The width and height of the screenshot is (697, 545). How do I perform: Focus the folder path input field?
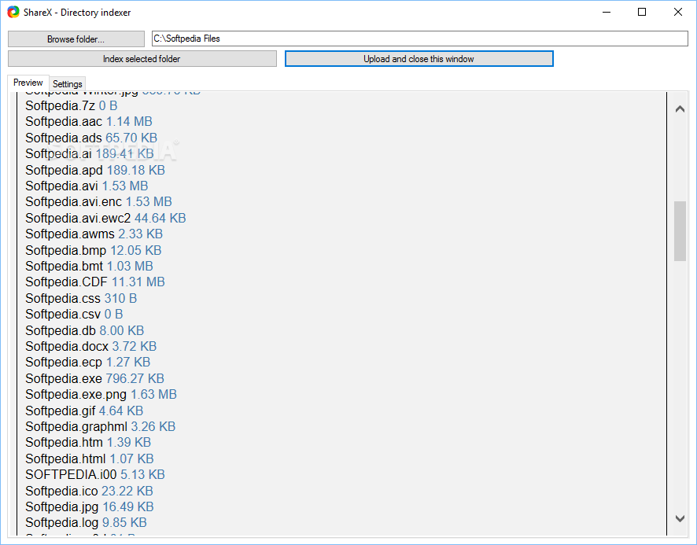(419, 39)
